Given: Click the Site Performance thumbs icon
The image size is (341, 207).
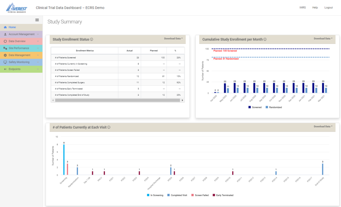Looking at the screenshot, I should (5, 48).
